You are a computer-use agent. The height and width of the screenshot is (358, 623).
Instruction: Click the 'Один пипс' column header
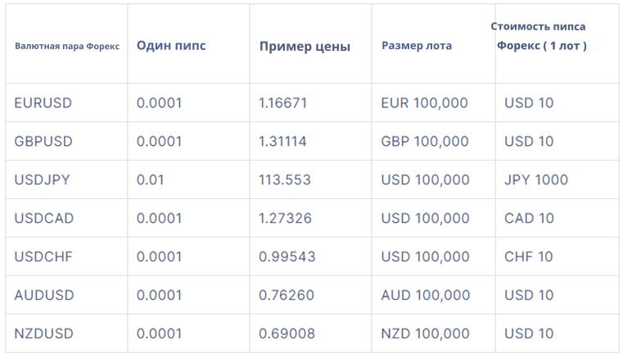click(x=171, y=45)
